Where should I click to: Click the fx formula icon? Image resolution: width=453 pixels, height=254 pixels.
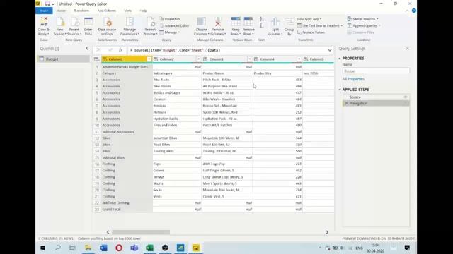point(120,50)
